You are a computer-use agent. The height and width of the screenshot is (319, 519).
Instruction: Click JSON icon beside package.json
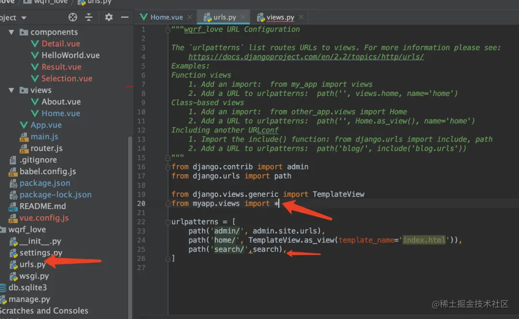tap(13, 183)
